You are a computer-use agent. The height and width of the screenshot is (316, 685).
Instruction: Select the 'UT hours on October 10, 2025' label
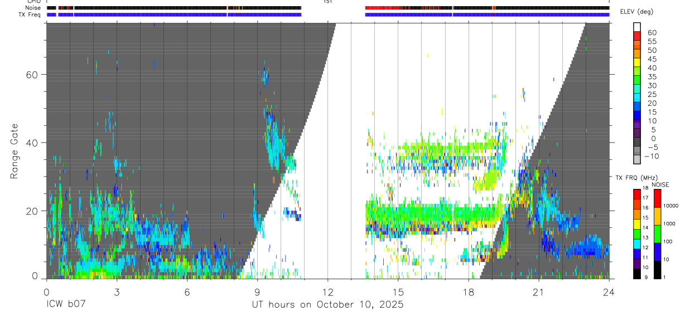327,305
